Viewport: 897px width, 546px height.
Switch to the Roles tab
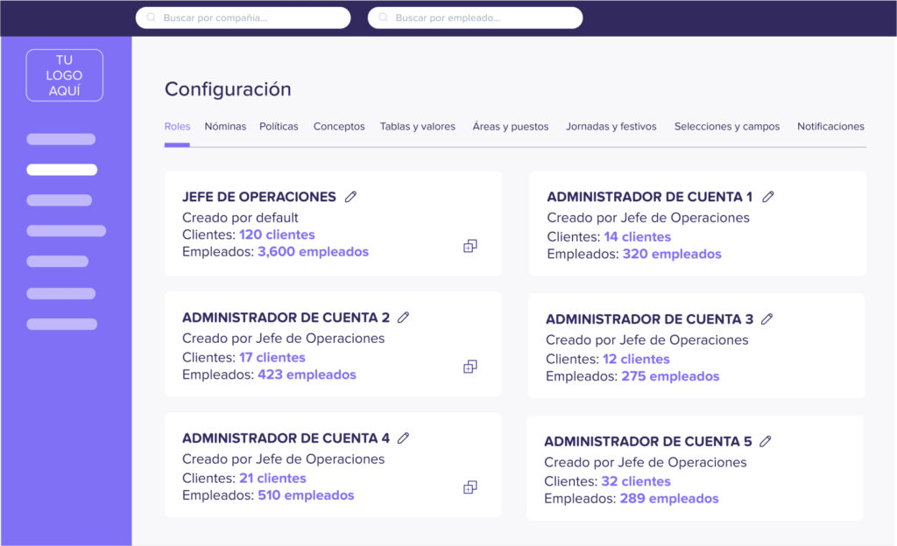point(177,126)
